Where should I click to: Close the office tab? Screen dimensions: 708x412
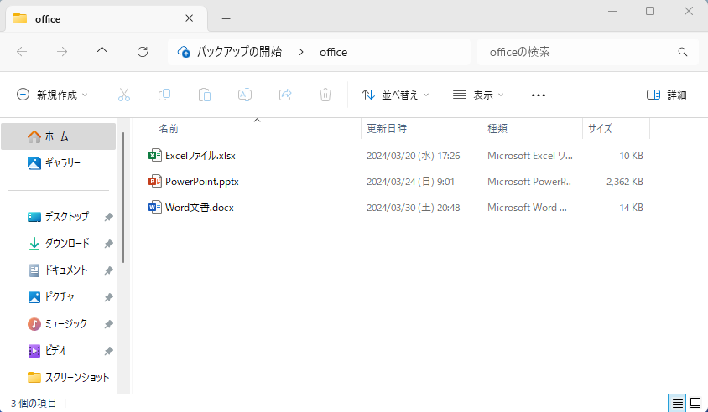pyautogui.click(x=190, y=18)
